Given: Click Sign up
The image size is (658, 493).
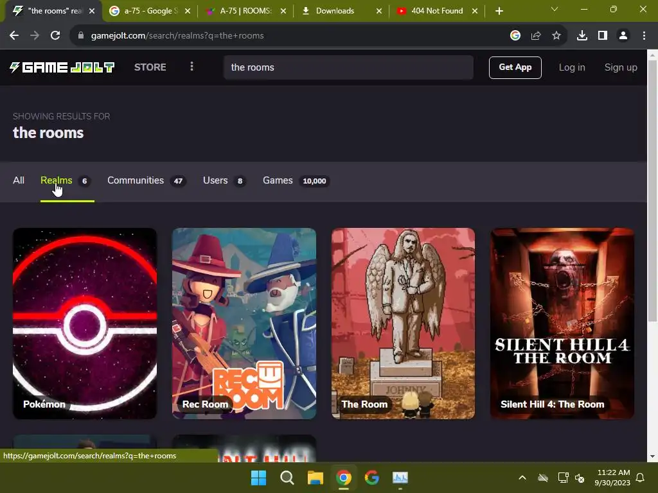Looking at the screenshot, I should pyautogui.click(x=621, y=67).
